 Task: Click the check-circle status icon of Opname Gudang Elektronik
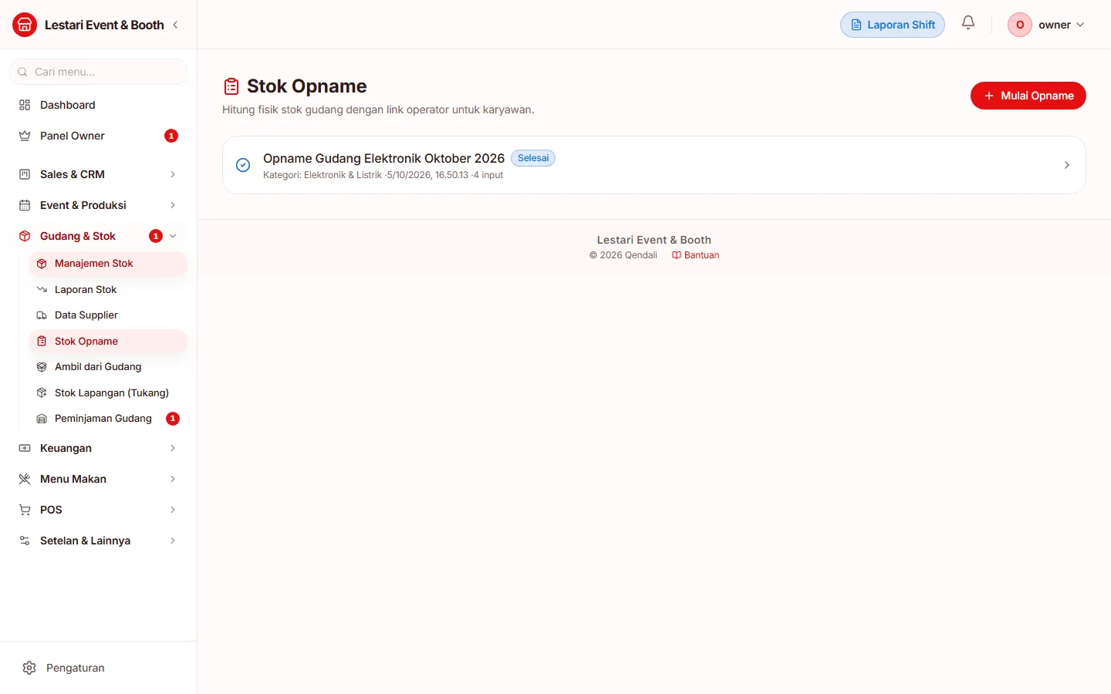tap(243, 165)
